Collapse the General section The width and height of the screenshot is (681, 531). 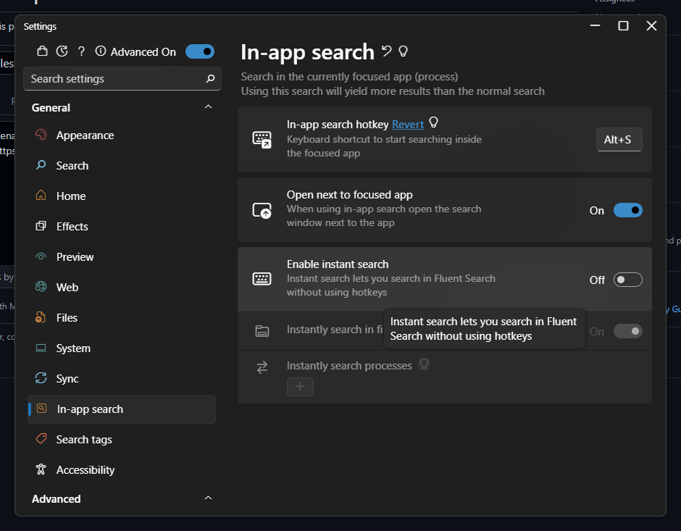click(x=208, y=106)
